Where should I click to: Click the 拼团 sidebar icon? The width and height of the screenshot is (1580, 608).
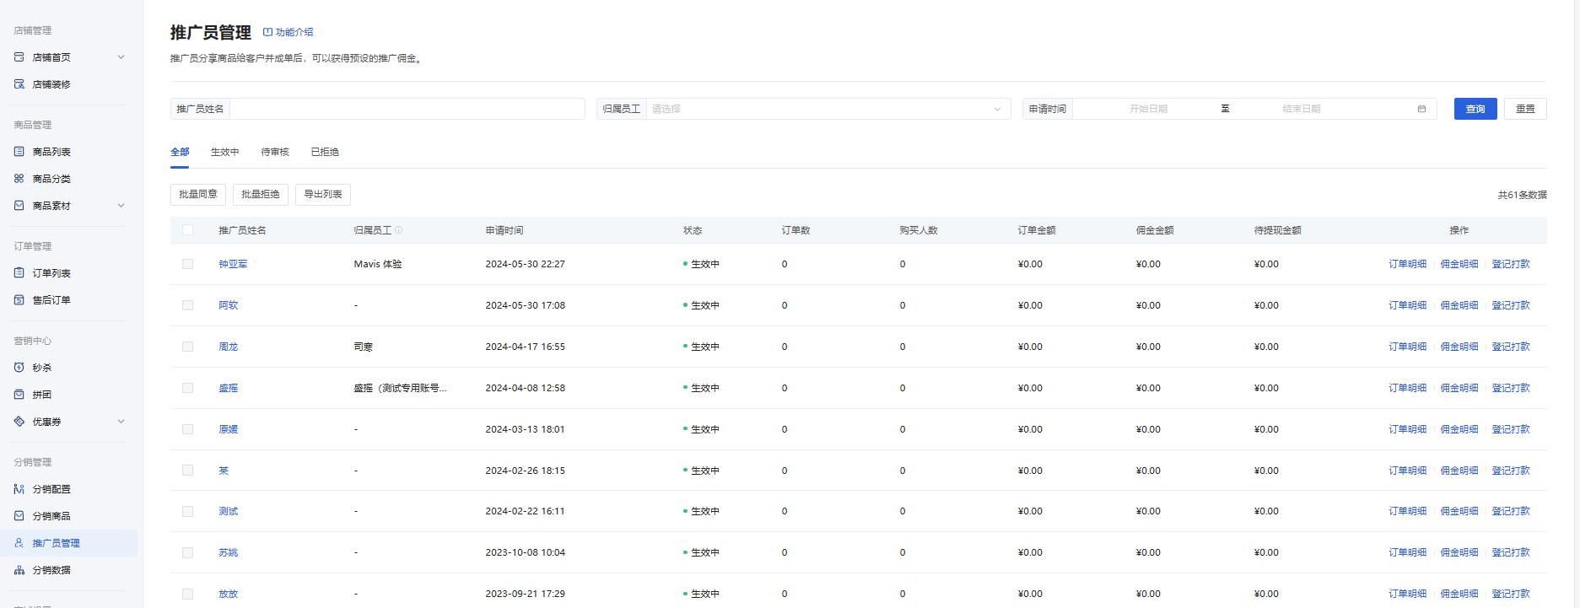[19, 395]
